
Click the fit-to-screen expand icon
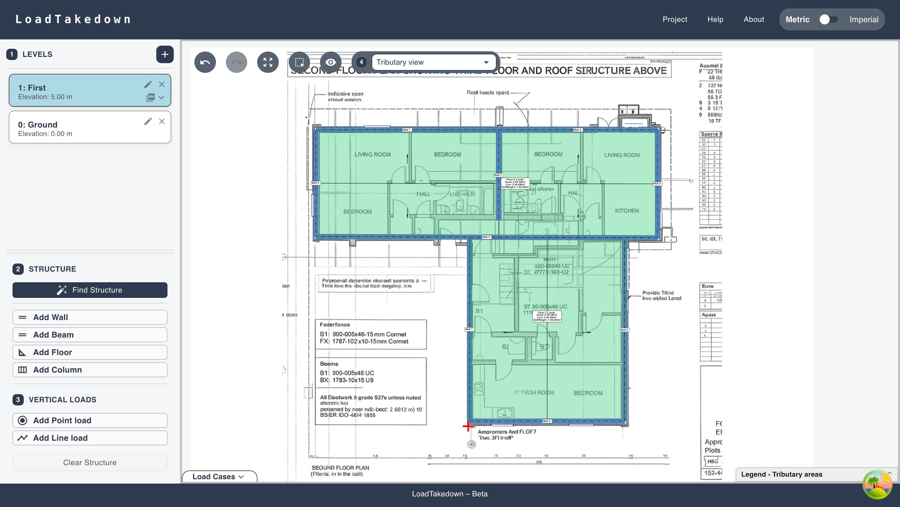pos(268,62)
